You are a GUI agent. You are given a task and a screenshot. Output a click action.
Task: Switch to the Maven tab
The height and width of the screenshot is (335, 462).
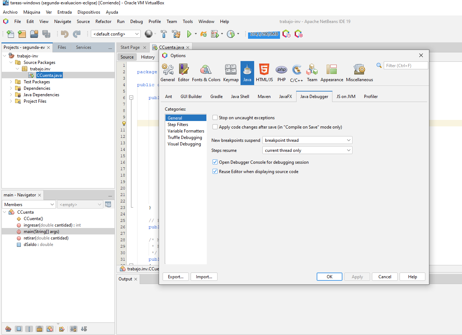pos(264,97)
